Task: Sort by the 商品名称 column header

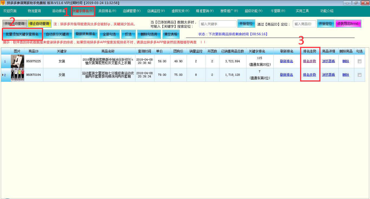Action: 108,51
